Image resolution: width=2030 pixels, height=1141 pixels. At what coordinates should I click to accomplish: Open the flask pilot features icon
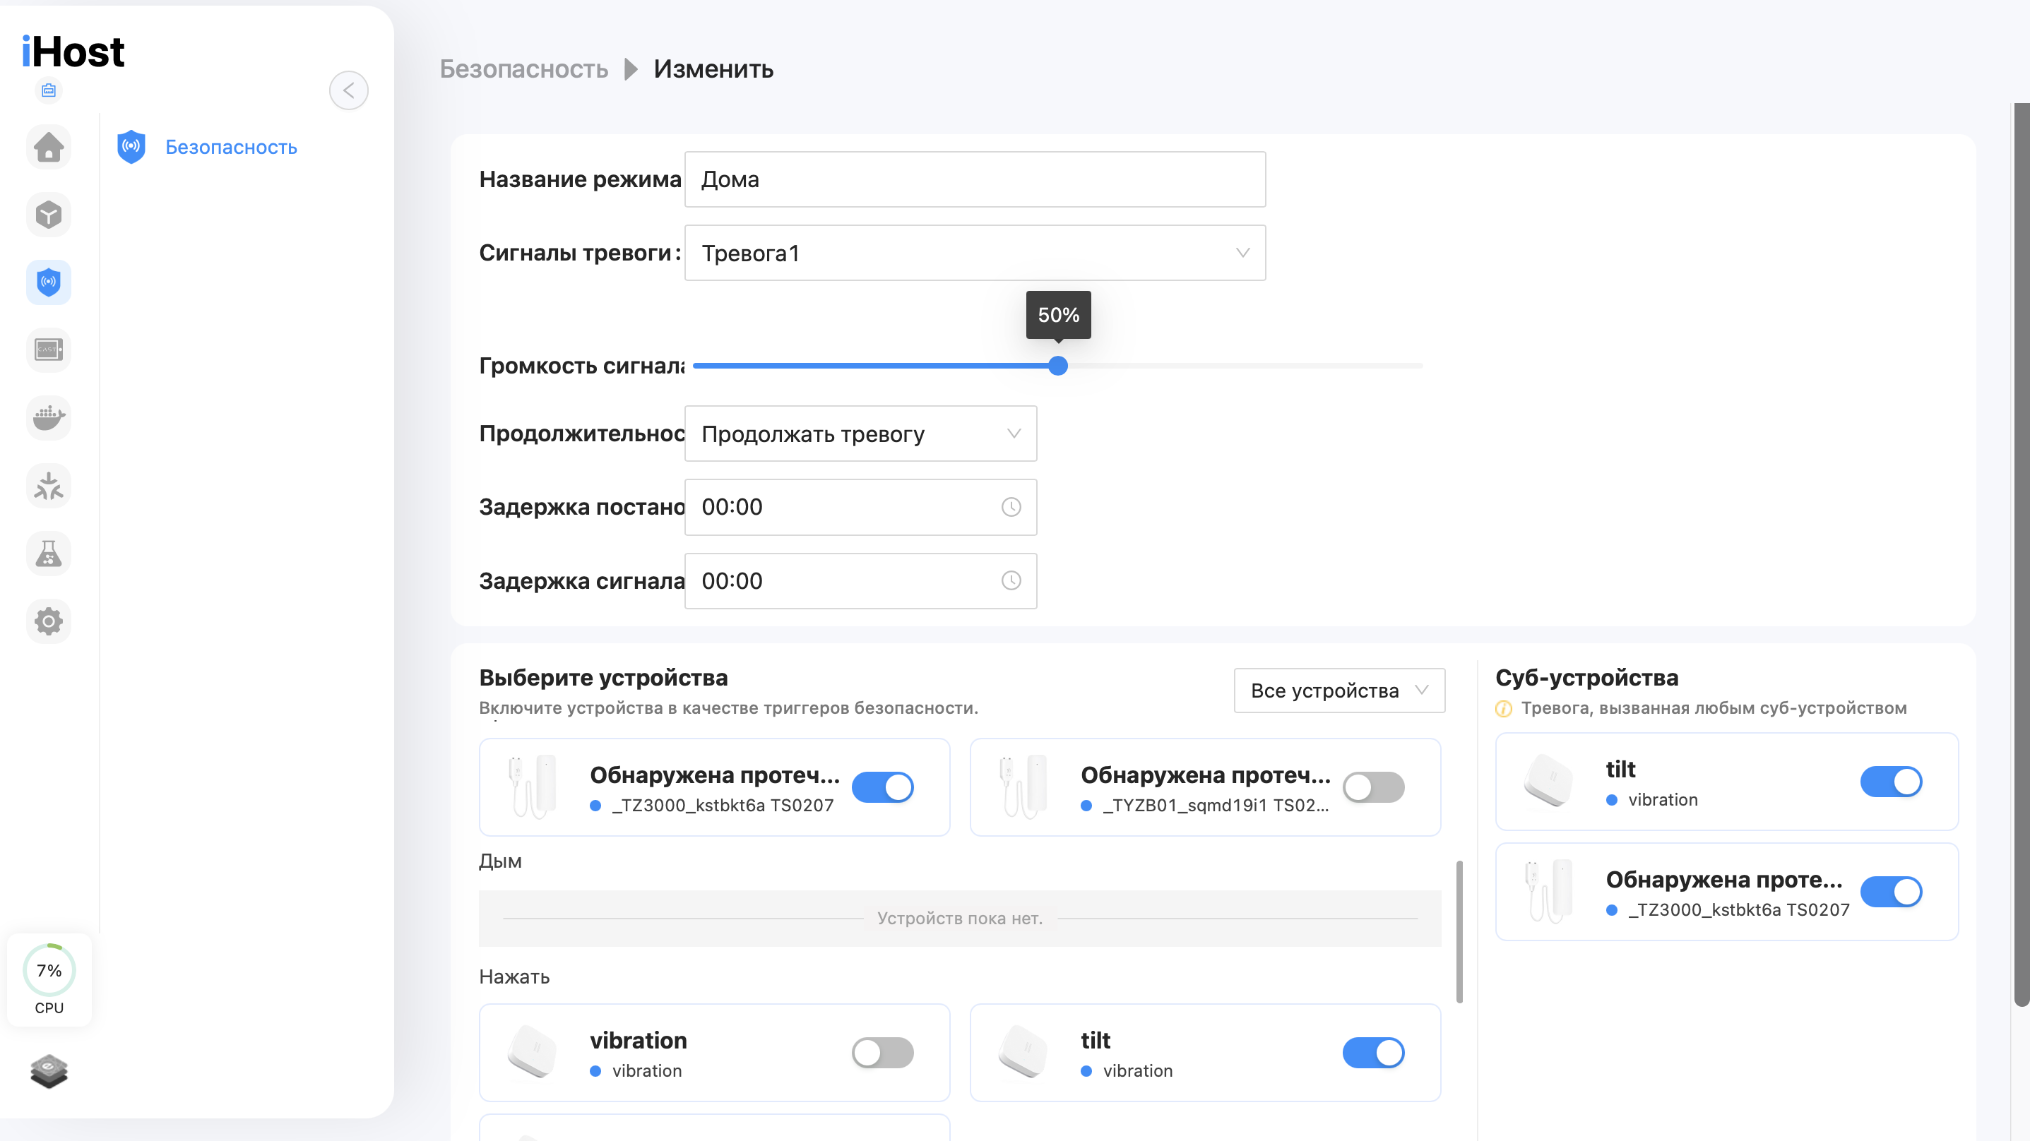click(49, 553)
